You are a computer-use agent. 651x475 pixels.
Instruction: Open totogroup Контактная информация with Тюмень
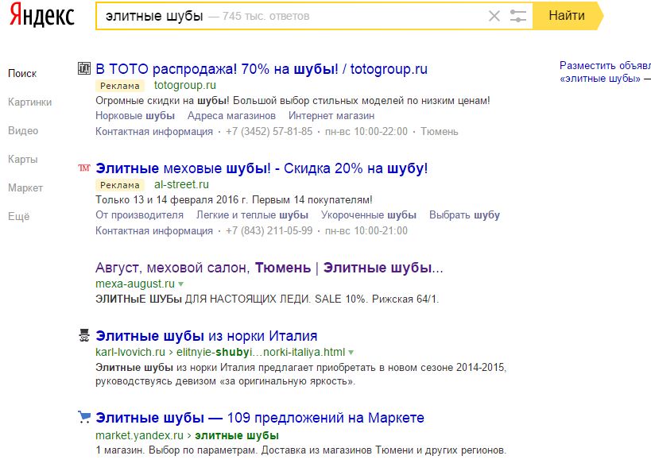click(154, 132)
